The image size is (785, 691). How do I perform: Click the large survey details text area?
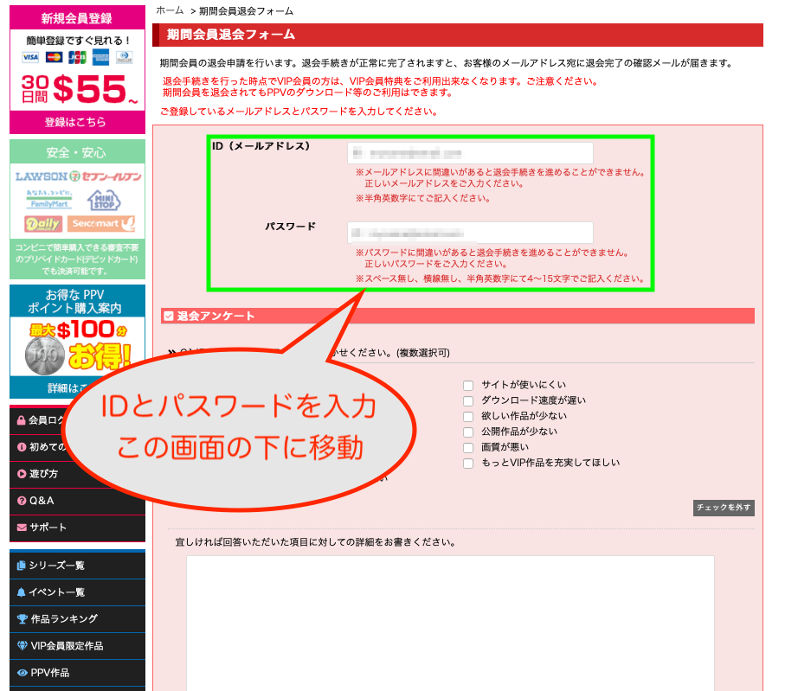pyautogui.click(x=450, y=623)
